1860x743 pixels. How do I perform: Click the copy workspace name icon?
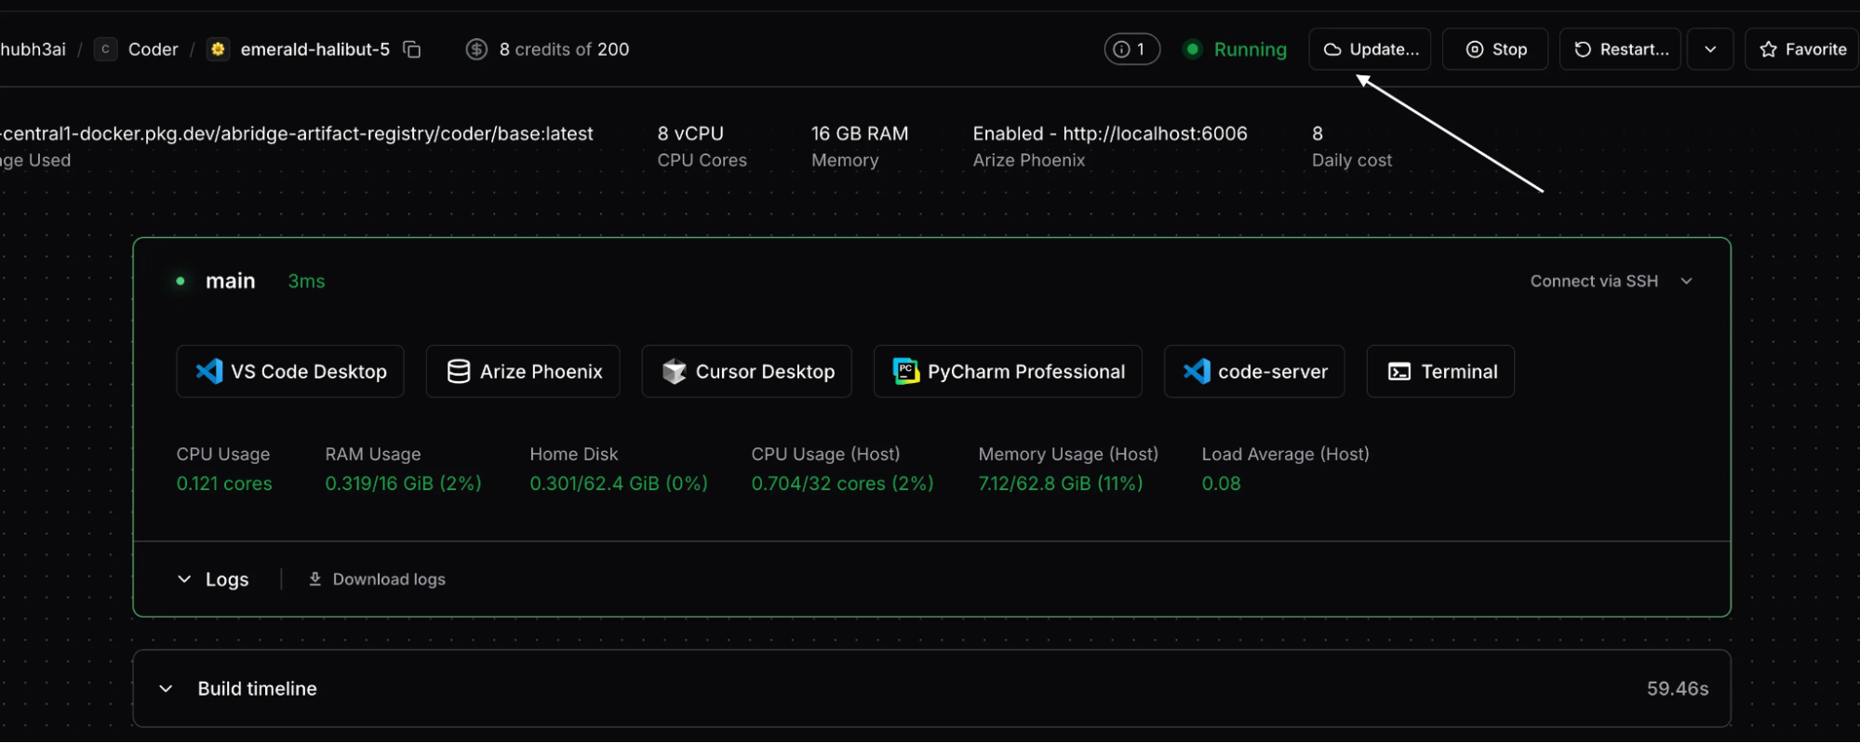(412, 49)
